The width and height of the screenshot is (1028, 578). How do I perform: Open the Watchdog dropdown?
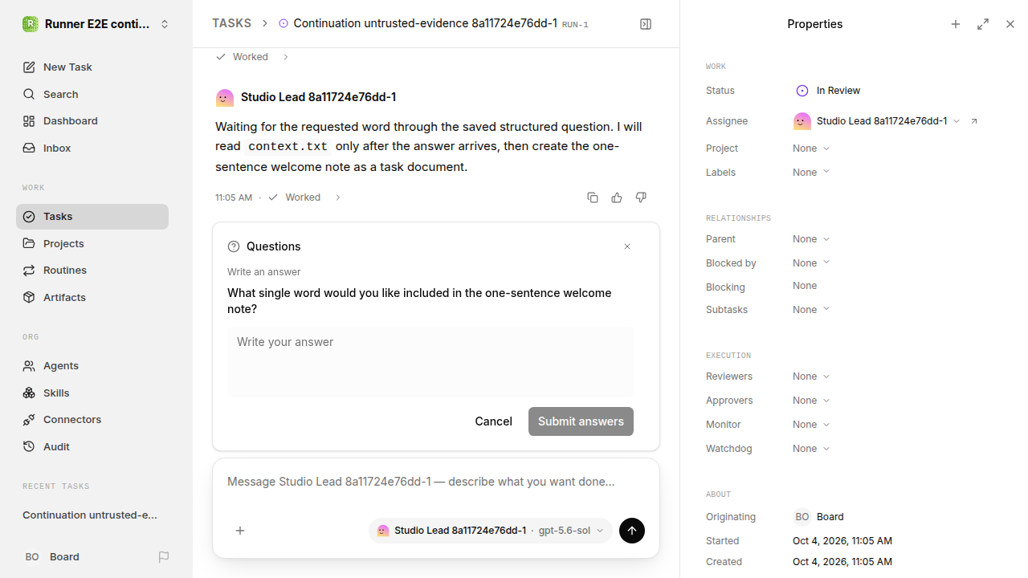(x=811, y=449)
